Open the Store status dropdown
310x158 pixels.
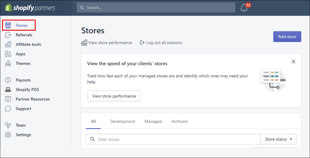(278, 139)
